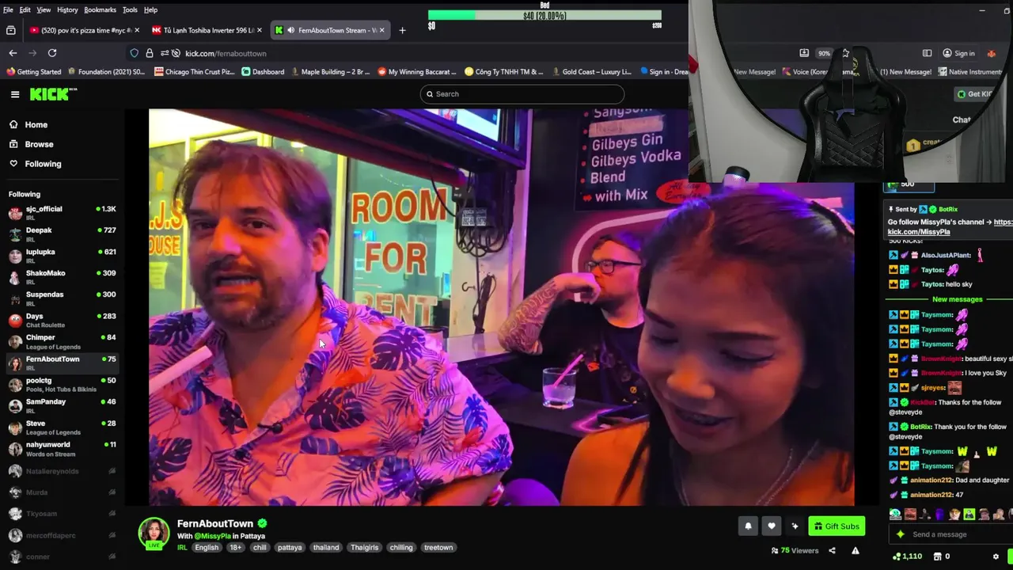Click the FernAboutTown video stream player
The image size is (1013, 570).
[x=502, y=307]
